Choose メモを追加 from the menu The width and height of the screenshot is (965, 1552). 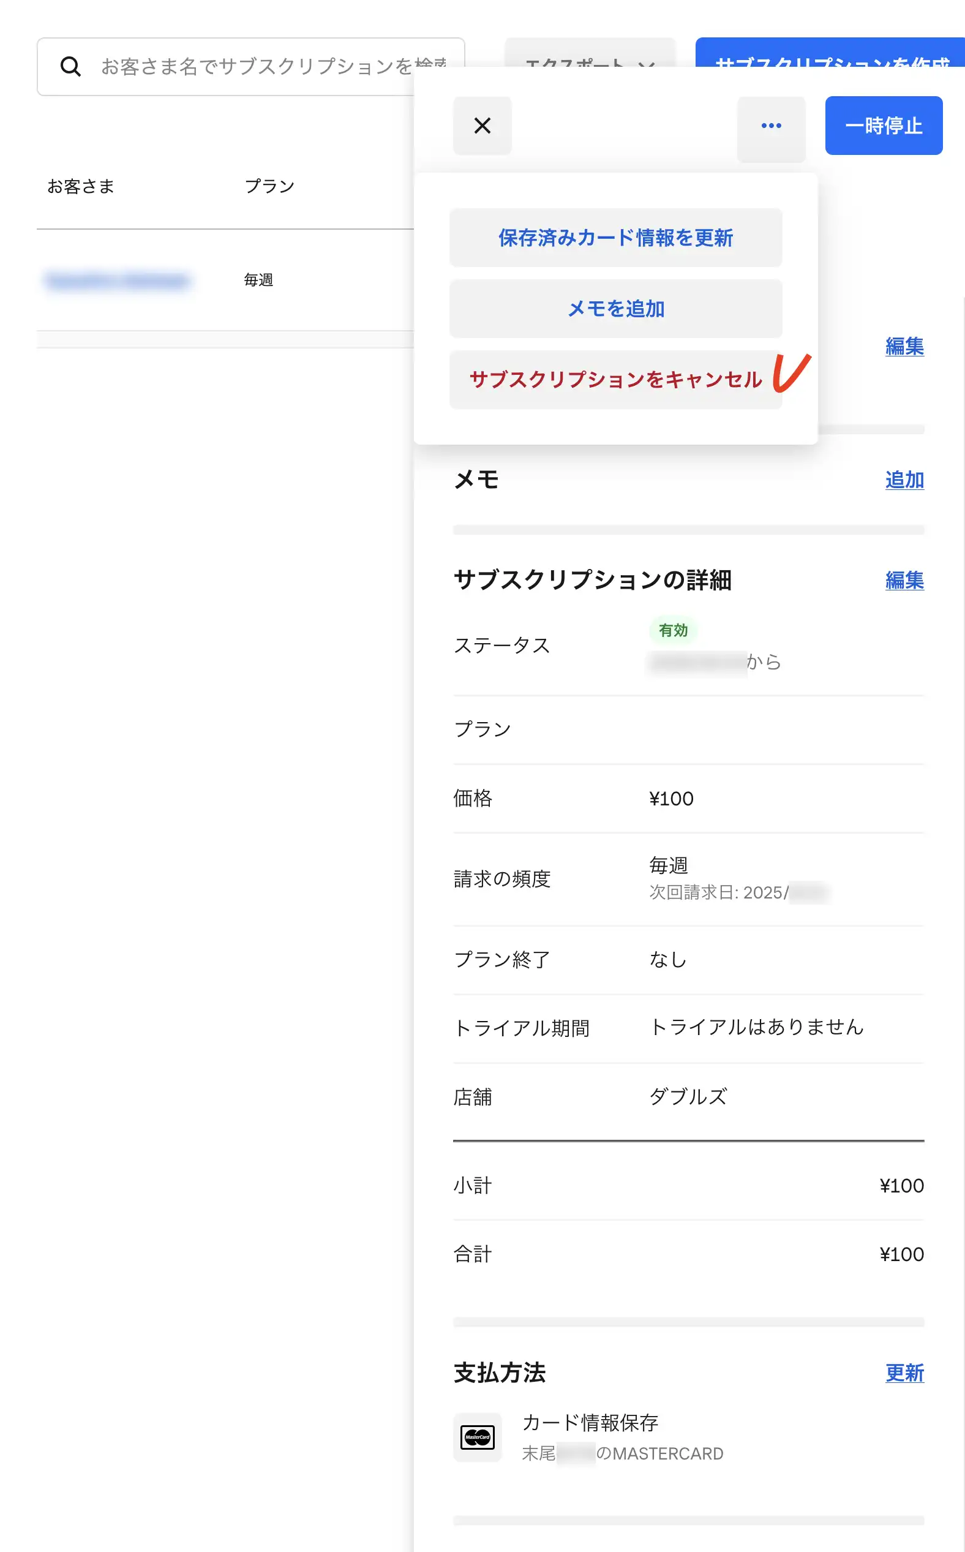pyautogui.click(x=615, y=308)
